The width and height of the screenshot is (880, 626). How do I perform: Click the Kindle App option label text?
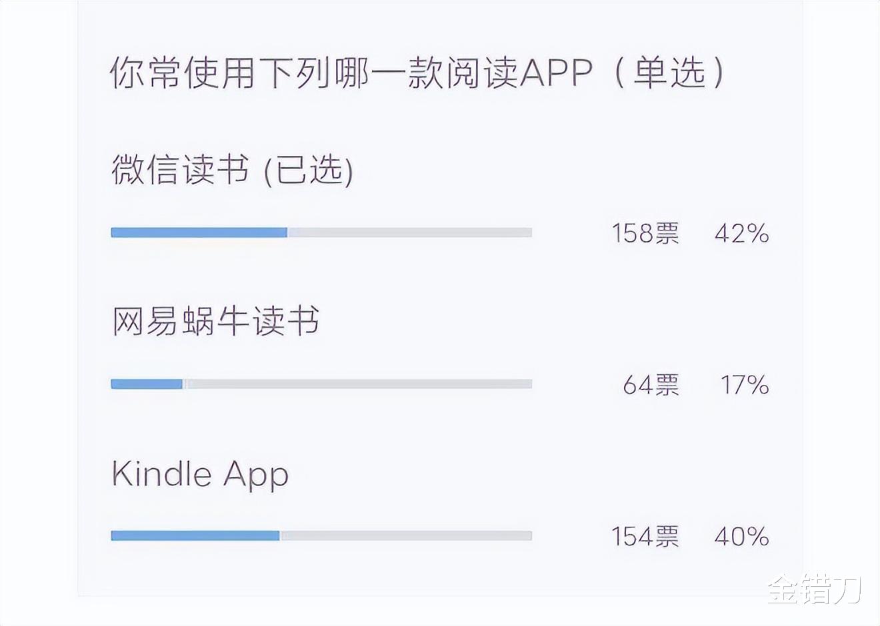coord(199,474)
